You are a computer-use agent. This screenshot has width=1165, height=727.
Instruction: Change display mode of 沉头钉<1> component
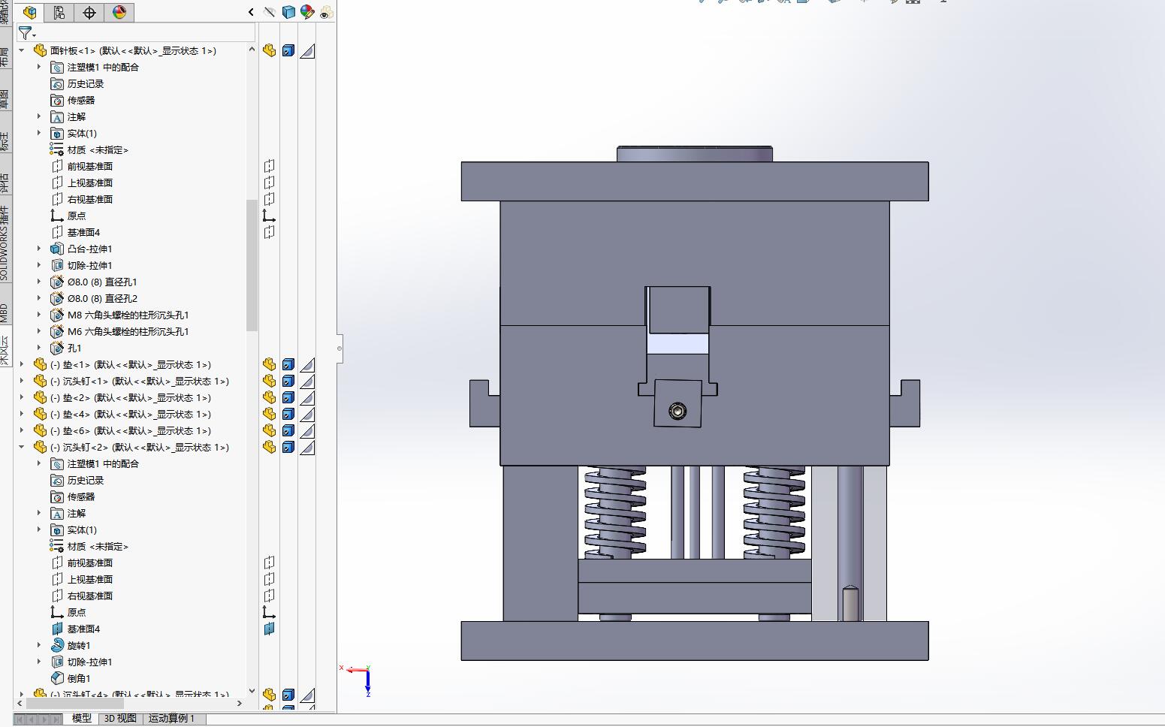click(x=288, y=381)
